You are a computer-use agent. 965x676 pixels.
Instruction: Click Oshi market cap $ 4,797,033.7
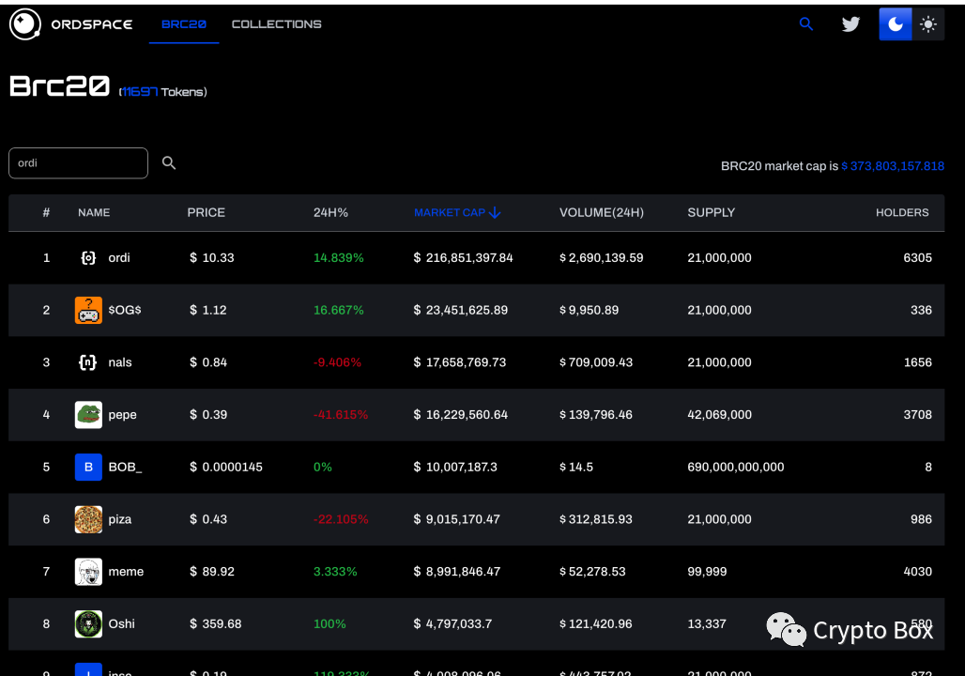click(x=452, y=624)
